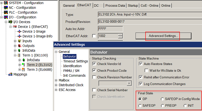Click the Device 1-Image icon

[x=20, y=31]
